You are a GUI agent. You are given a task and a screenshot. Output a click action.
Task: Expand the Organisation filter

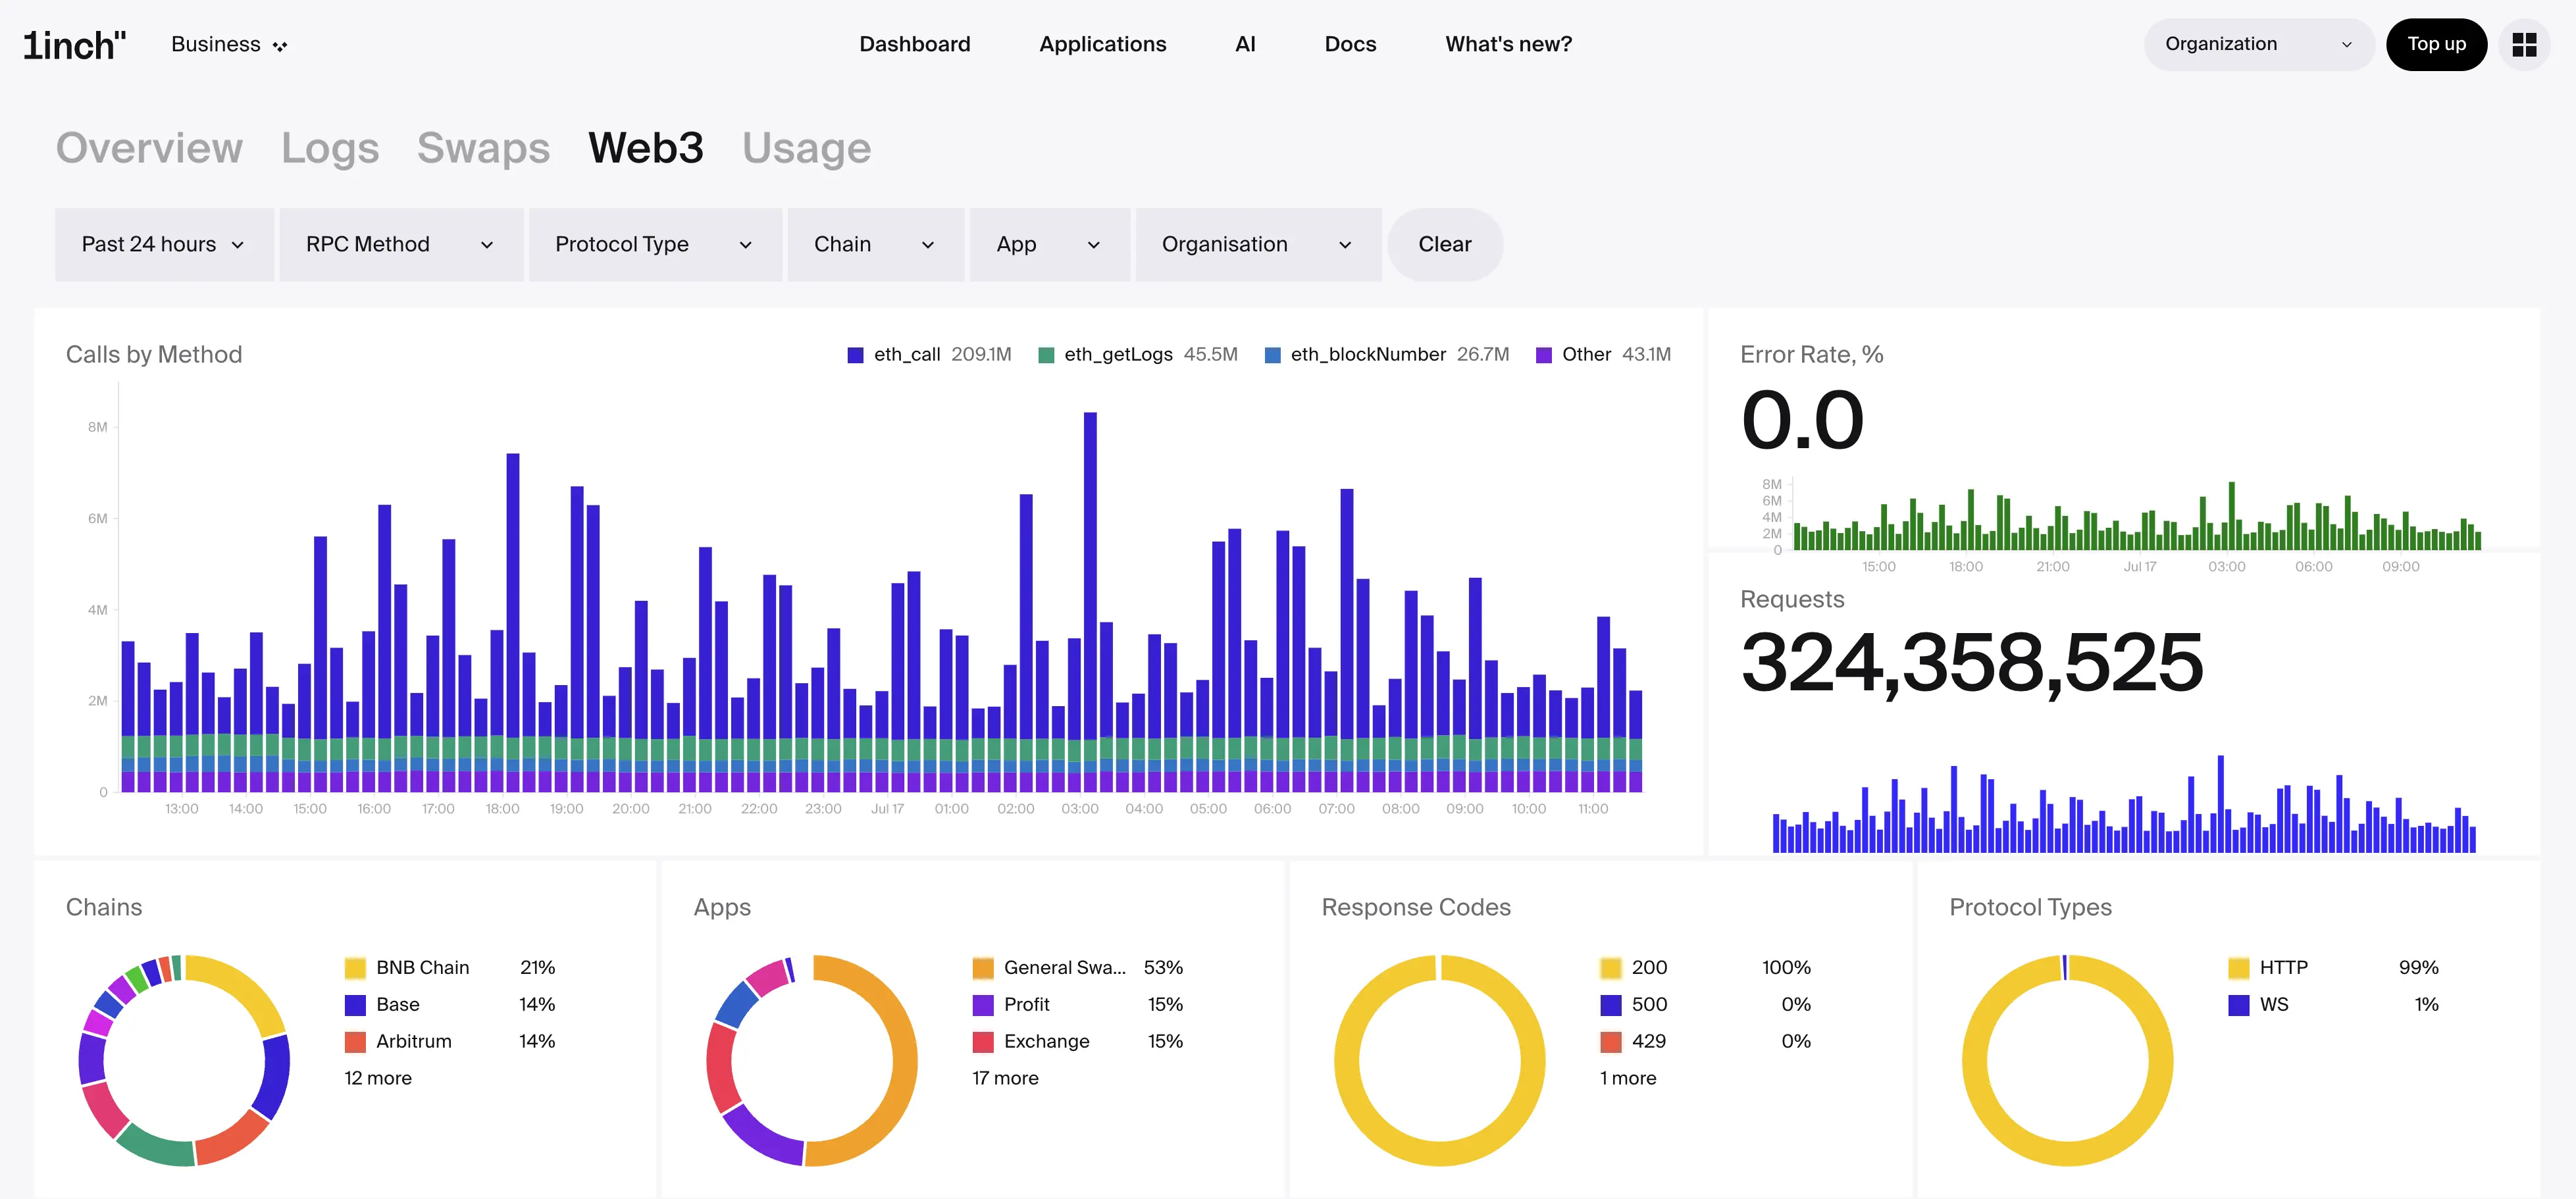click(x=1258, y=244)
